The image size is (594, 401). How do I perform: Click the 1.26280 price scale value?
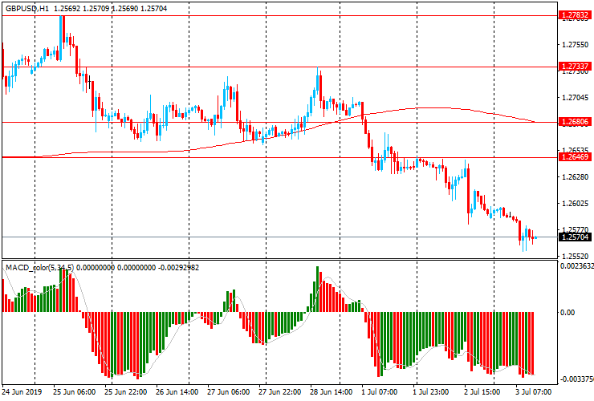point(576,176)
